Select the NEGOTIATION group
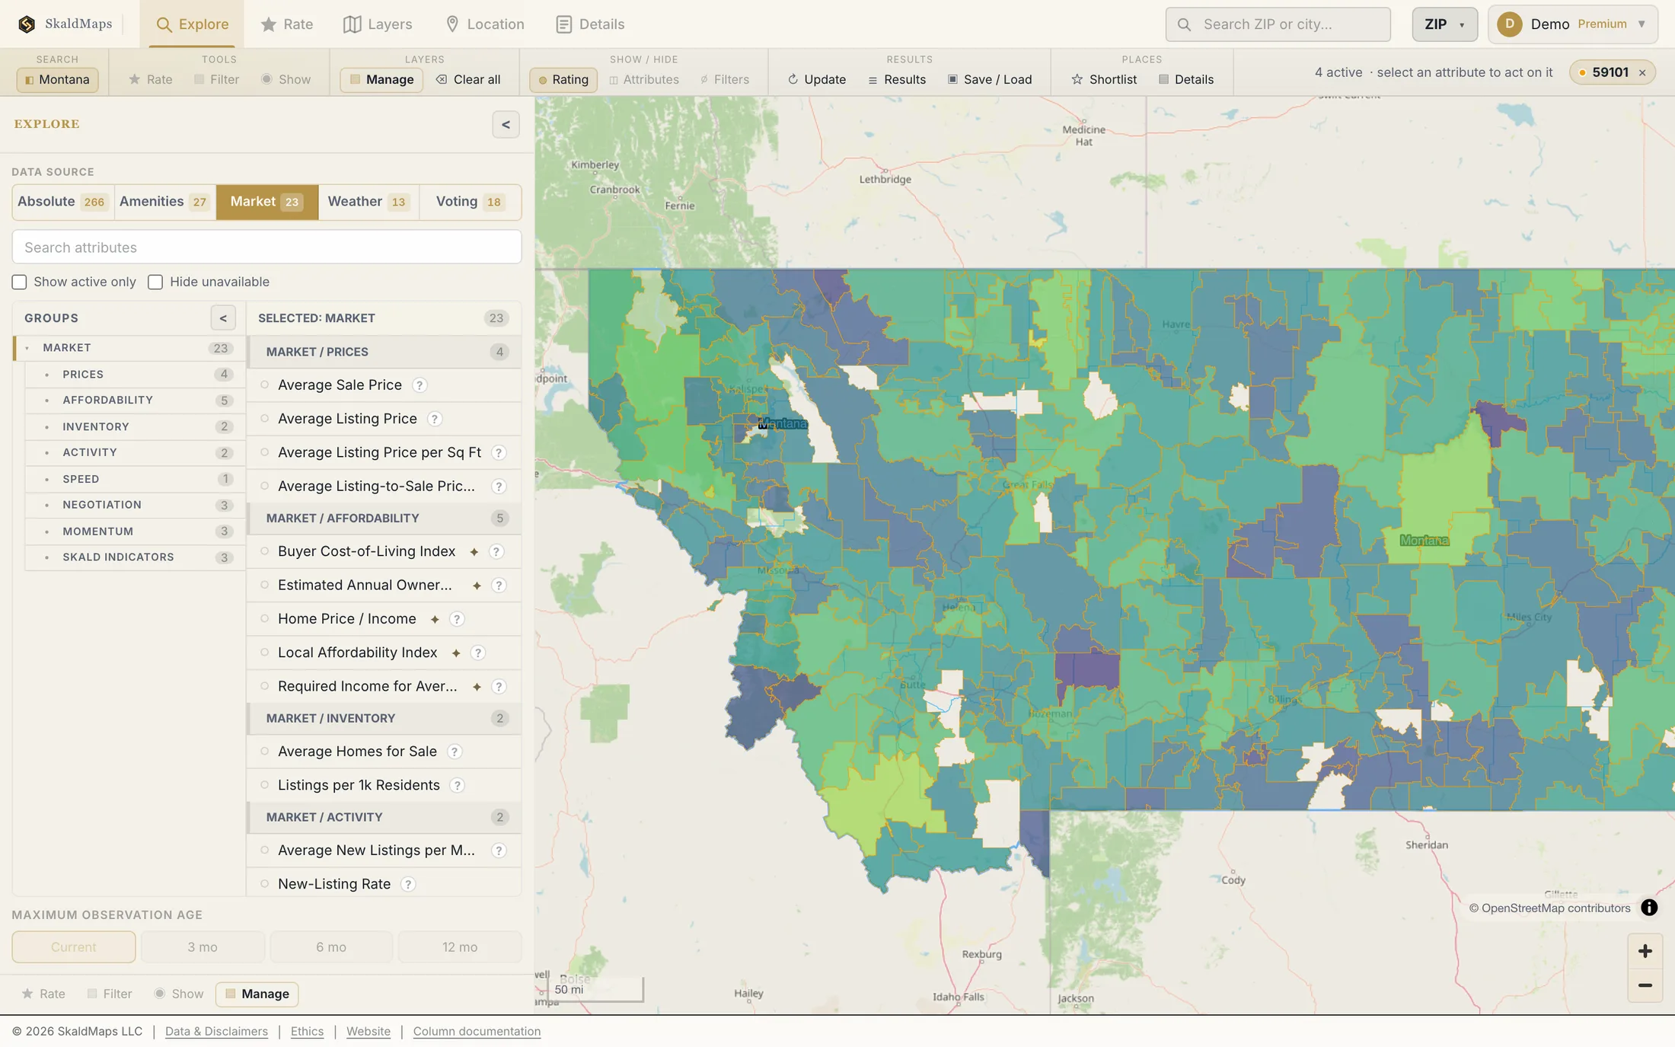Screen dimensions: 1675x1047 [135, 505]
